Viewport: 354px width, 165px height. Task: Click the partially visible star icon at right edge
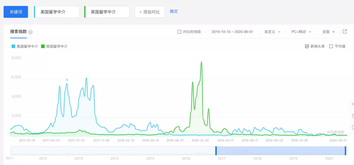(x=353, y=116)
